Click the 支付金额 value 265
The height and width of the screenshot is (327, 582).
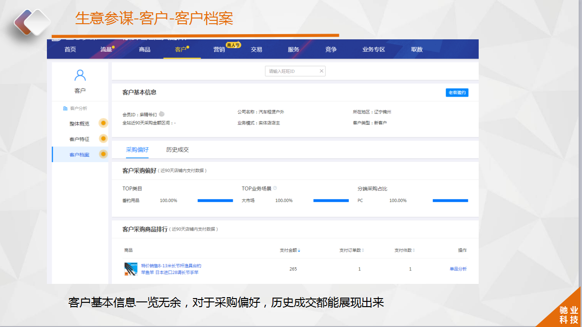pyautogui.click(x=293, y=269)
